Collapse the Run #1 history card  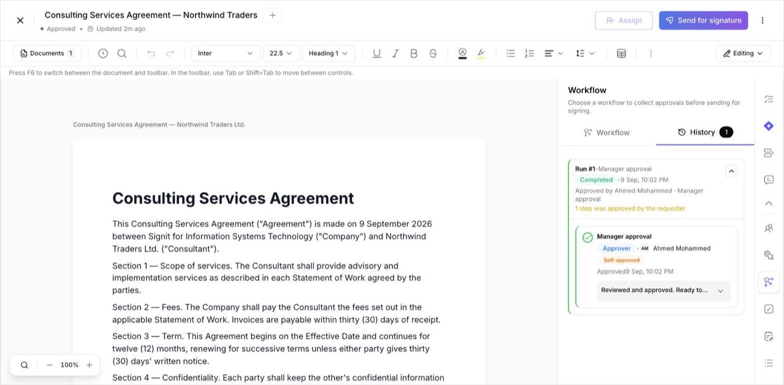pyautogui.click(x=731, y=171)
